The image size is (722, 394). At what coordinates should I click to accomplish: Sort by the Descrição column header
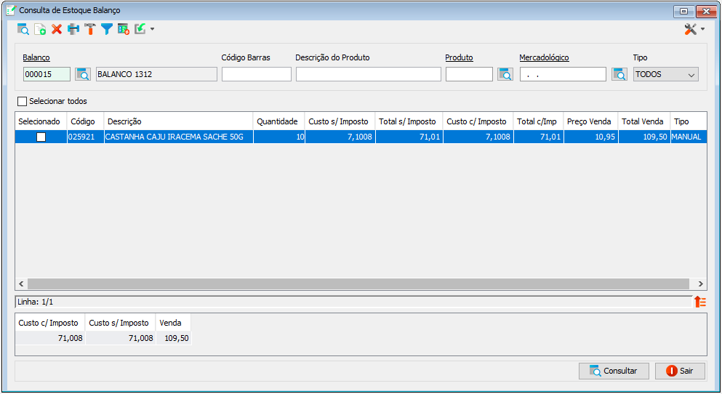click(x=178, y=121)
